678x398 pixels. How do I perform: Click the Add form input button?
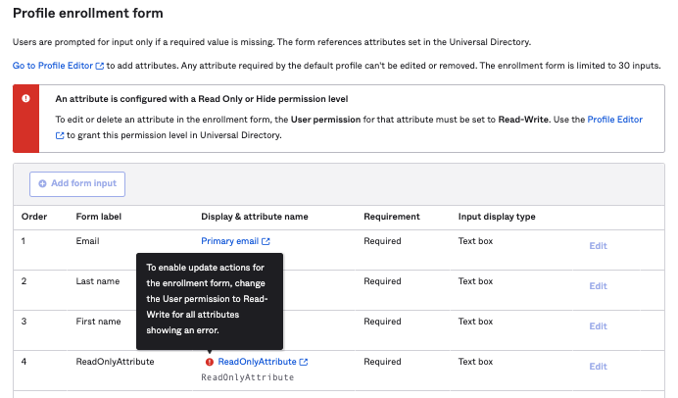point(77,184)
